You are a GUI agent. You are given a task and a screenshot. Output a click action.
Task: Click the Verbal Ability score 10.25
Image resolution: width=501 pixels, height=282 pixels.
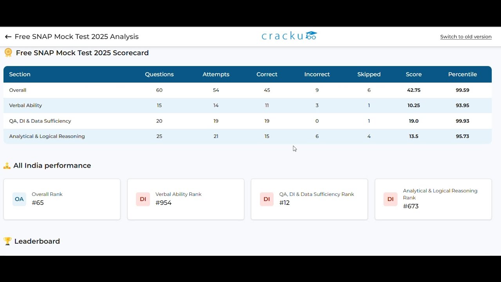tap(414, 105)
